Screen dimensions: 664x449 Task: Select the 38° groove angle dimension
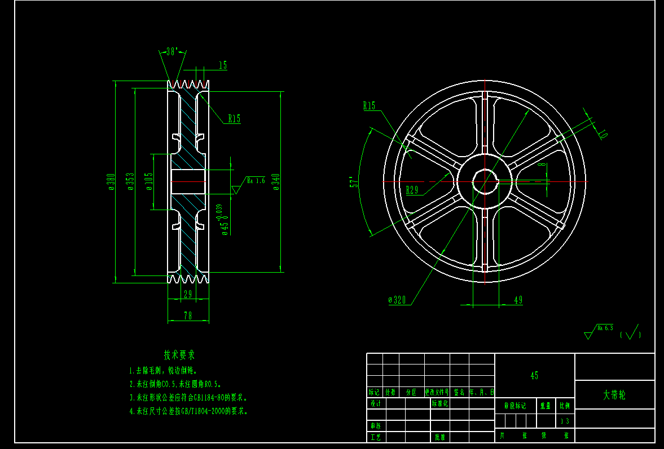point(172,52)
